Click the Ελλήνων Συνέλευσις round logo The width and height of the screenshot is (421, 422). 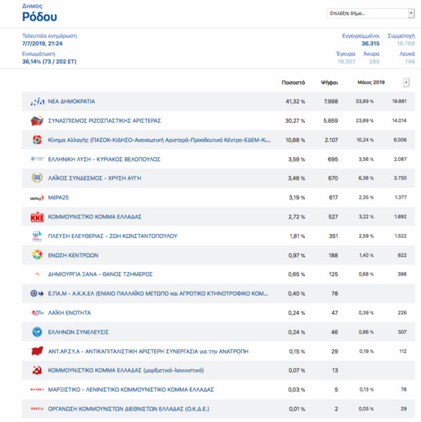point(37,332)
